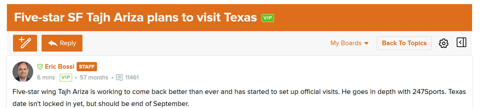Open Eric Bossi's avatar photo
This screenshot has width=480, height=108.
tap(23, 72)
